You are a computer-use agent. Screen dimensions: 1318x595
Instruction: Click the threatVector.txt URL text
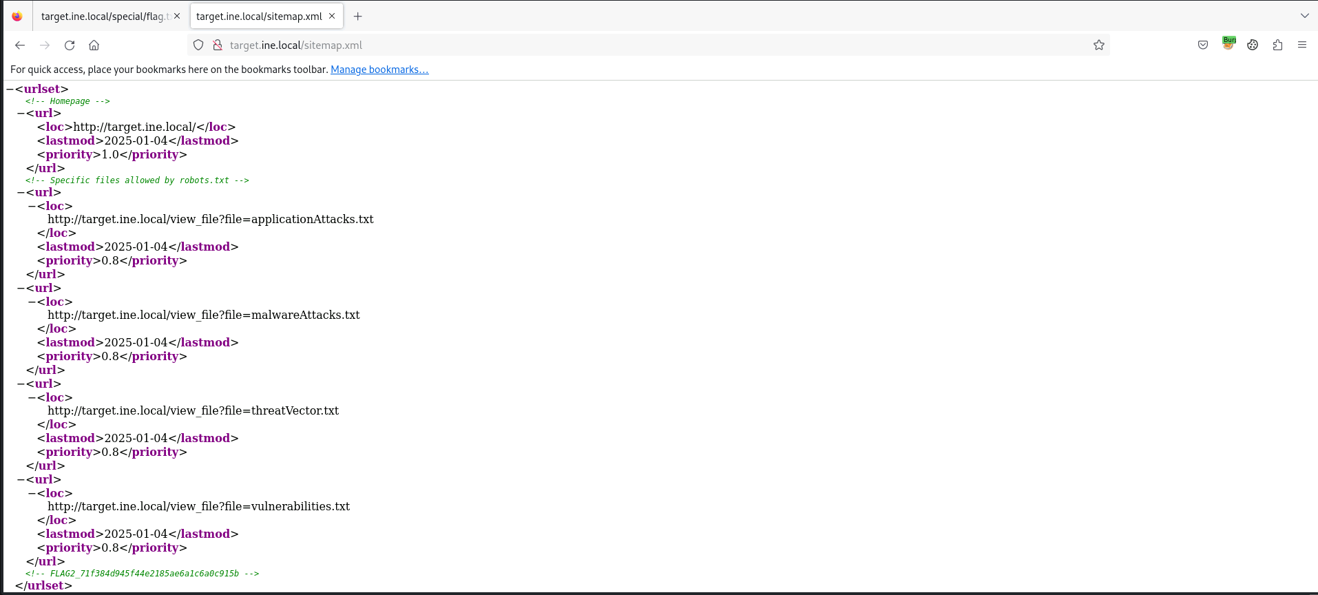coord(193,410)
